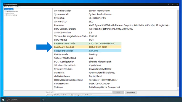Click the taskbar Suchen search box
Screen dimensions: 182x102
(23, 100)
